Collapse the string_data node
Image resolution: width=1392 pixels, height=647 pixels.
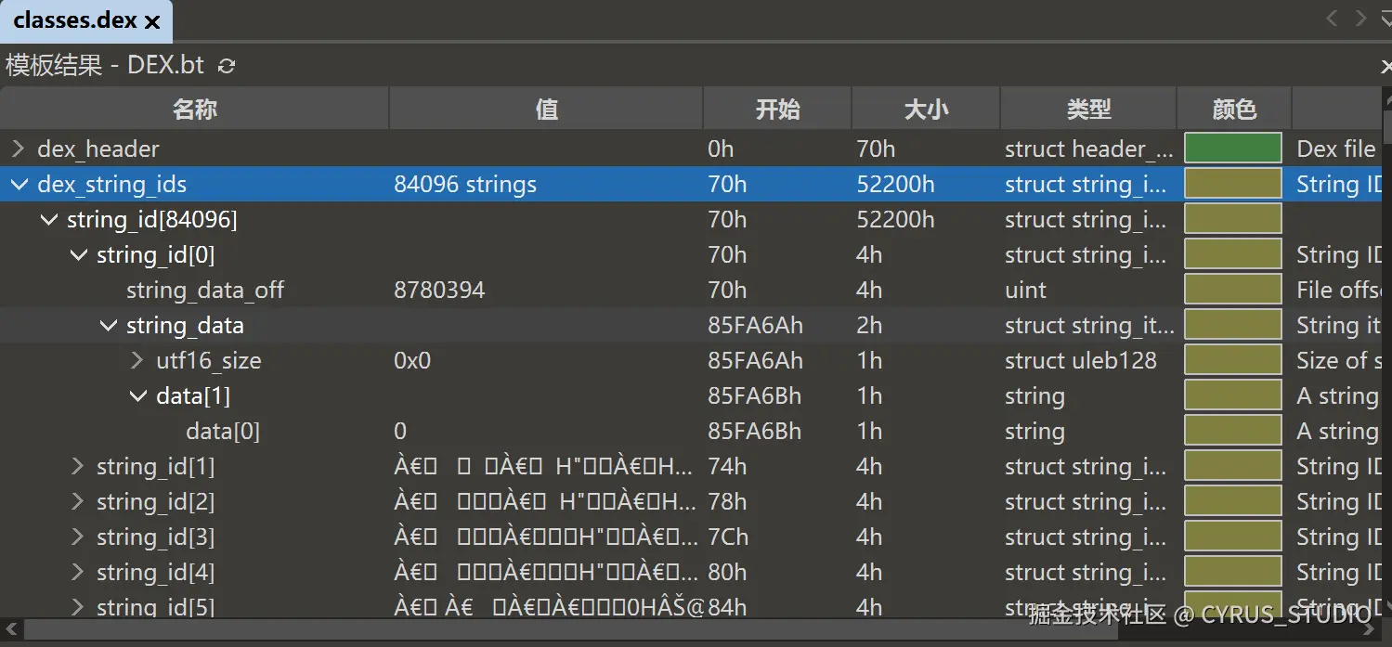(x=108, y=325)
